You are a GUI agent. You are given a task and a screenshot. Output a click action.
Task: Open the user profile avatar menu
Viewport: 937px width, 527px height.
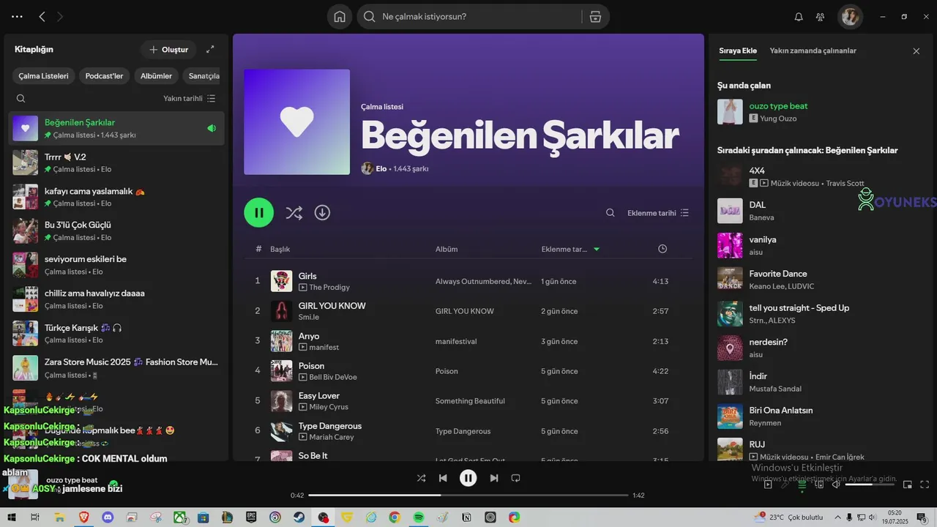(x=850, y=16)
